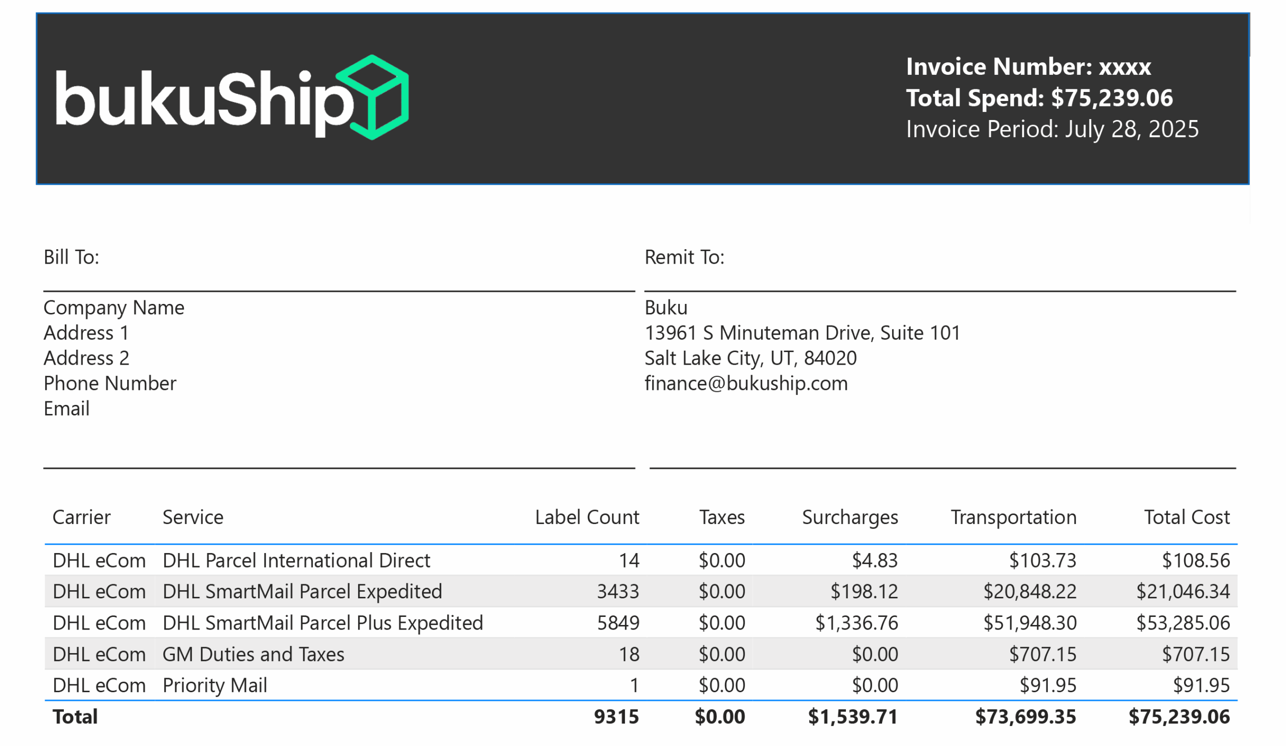Click DHL eCom carrier in Priority Mail row

click(99, 686)
